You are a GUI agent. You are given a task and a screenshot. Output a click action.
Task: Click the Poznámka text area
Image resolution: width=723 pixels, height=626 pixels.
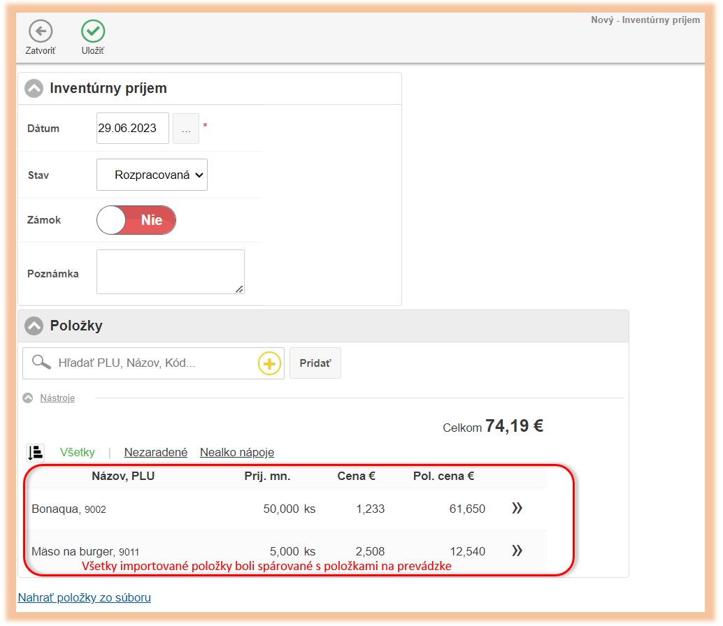(x=170, y=272)
